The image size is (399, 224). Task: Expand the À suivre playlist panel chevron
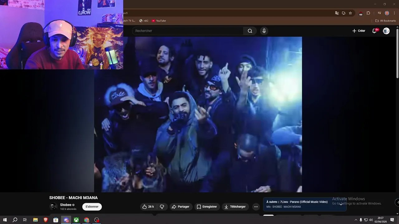tap(341, 204)
